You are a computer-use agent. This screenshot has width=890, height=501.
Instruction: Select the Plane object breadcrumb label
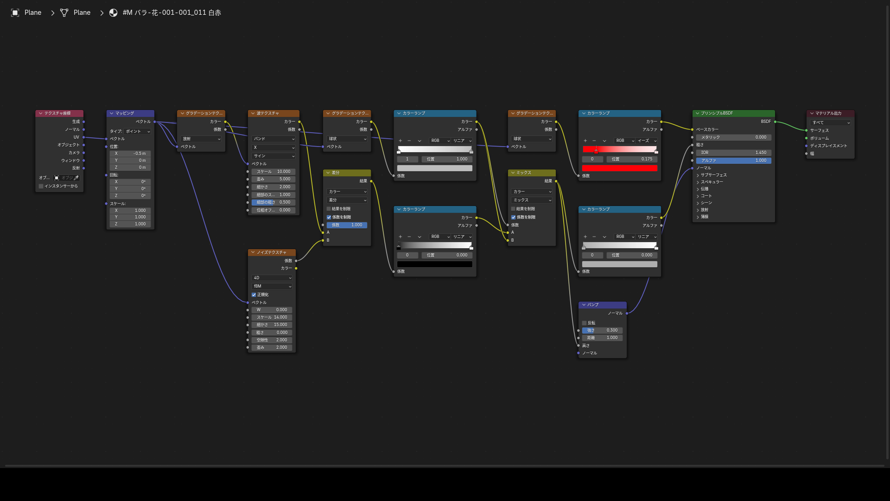[33, 13]
